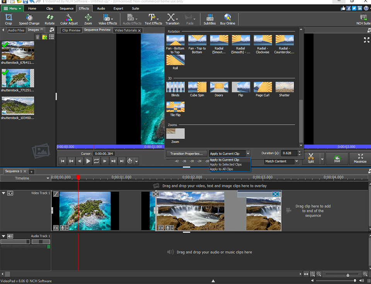This screenshot has width=371, height=284.
Task: Click the Transition Properties button
Action: tap(187, 153)
